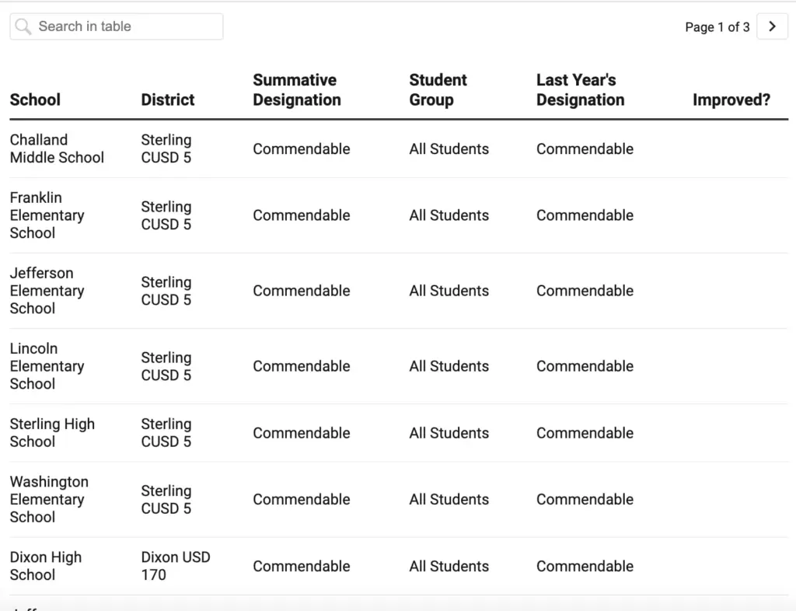Click Jefferson Elementary School row name
This screenshot has width=796, height=611.
(47, 291)
